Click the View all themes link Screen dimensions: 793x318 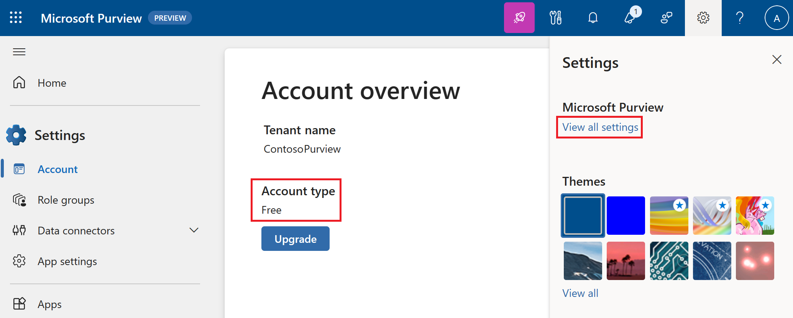(580, 293)
